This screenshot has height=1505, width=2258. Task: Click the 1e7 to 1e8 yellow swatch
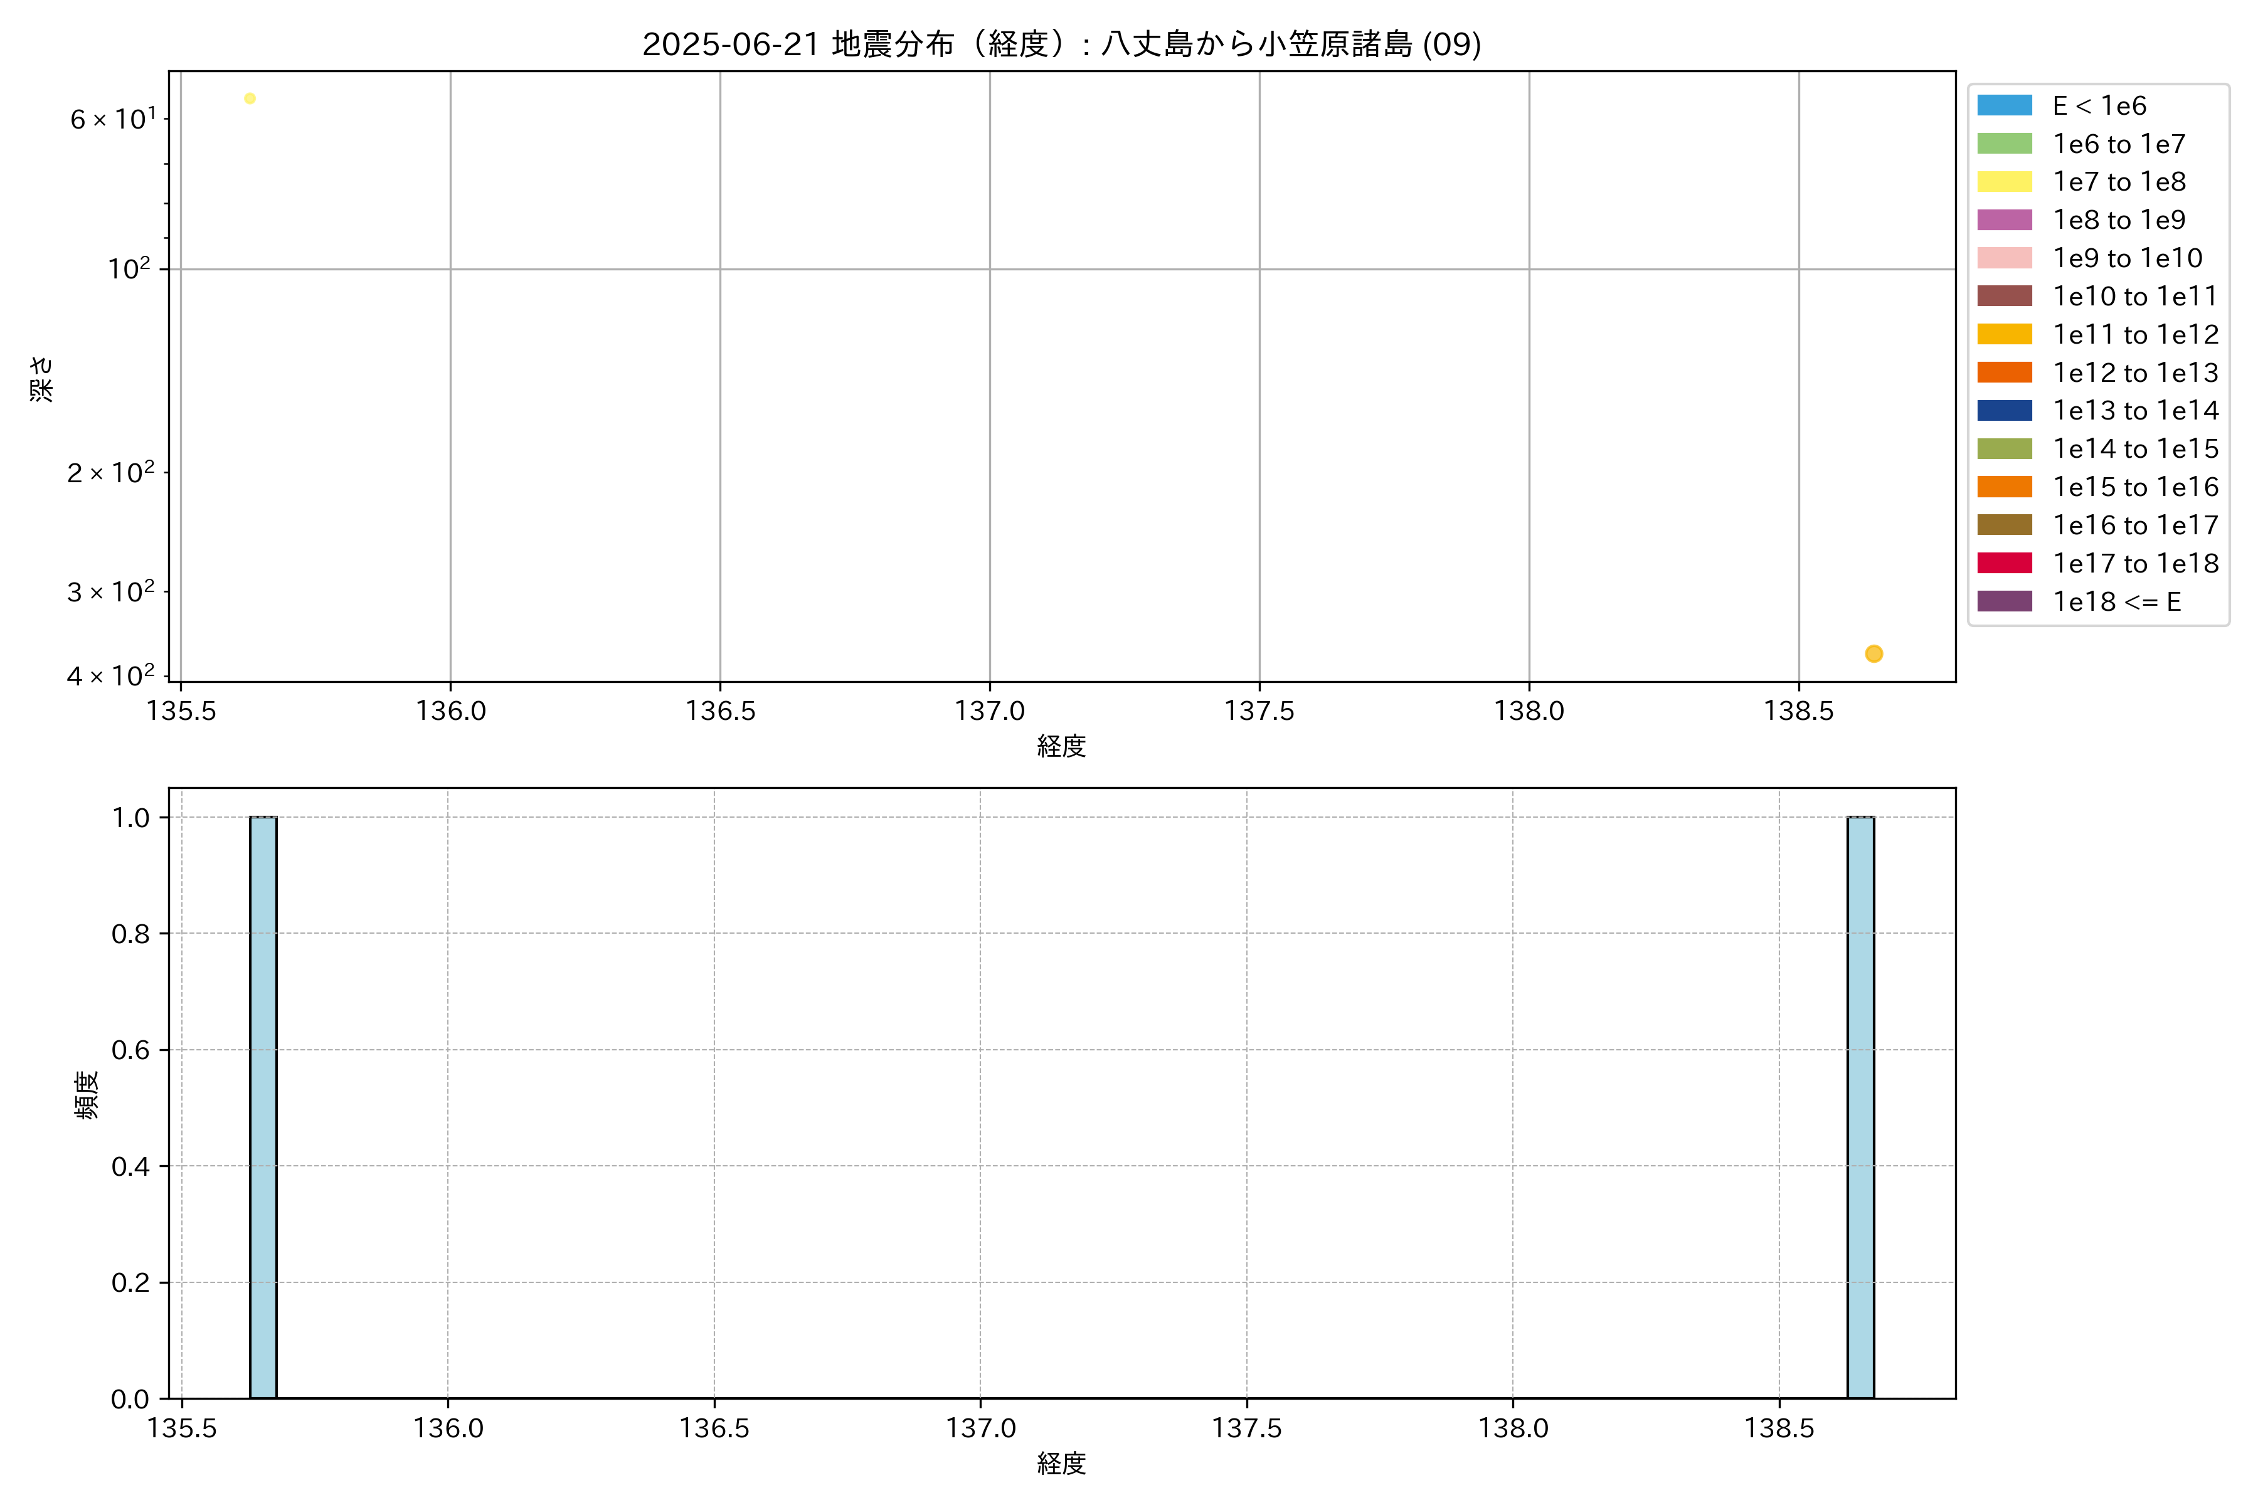2003,181
